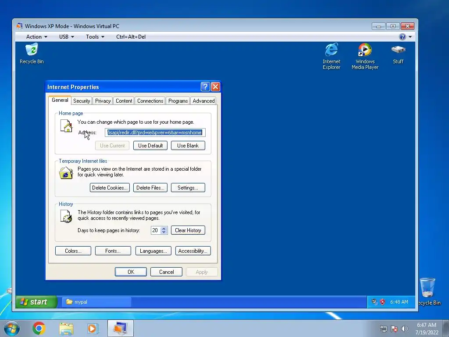Open Windows 7 Recycle Bin on desktop
449x337 pixels.
(x=428, y=291)
